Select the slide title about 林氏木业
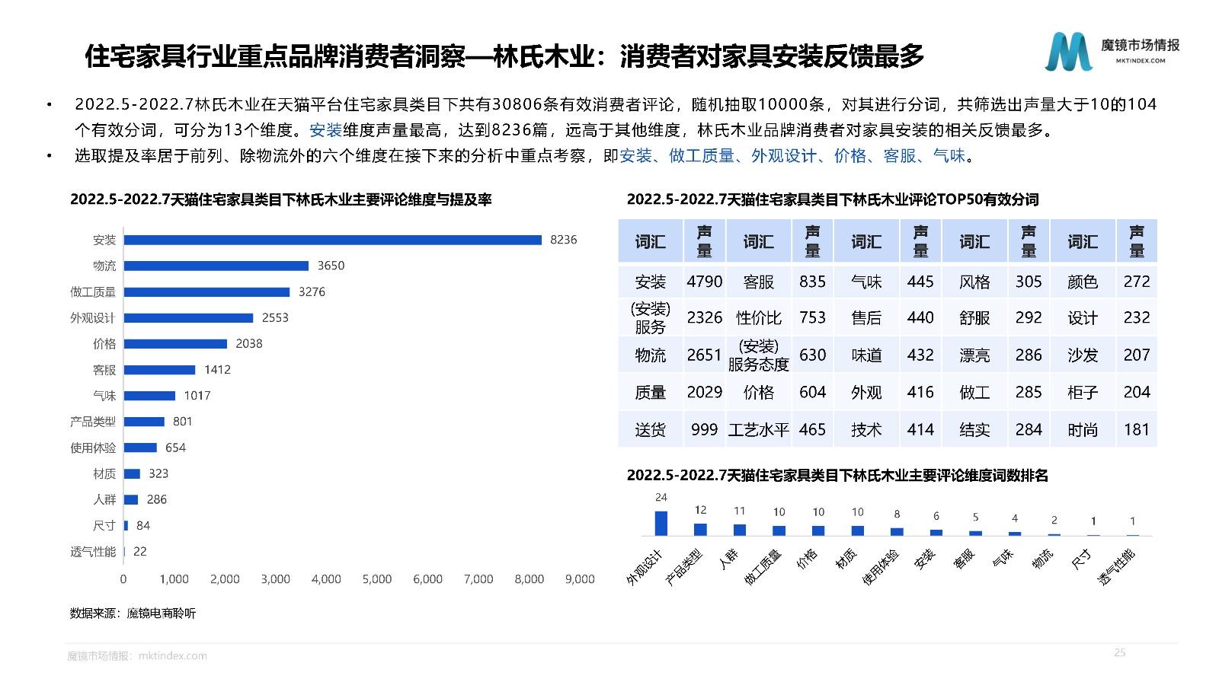 pyautogui.click(x=504, y=56)
